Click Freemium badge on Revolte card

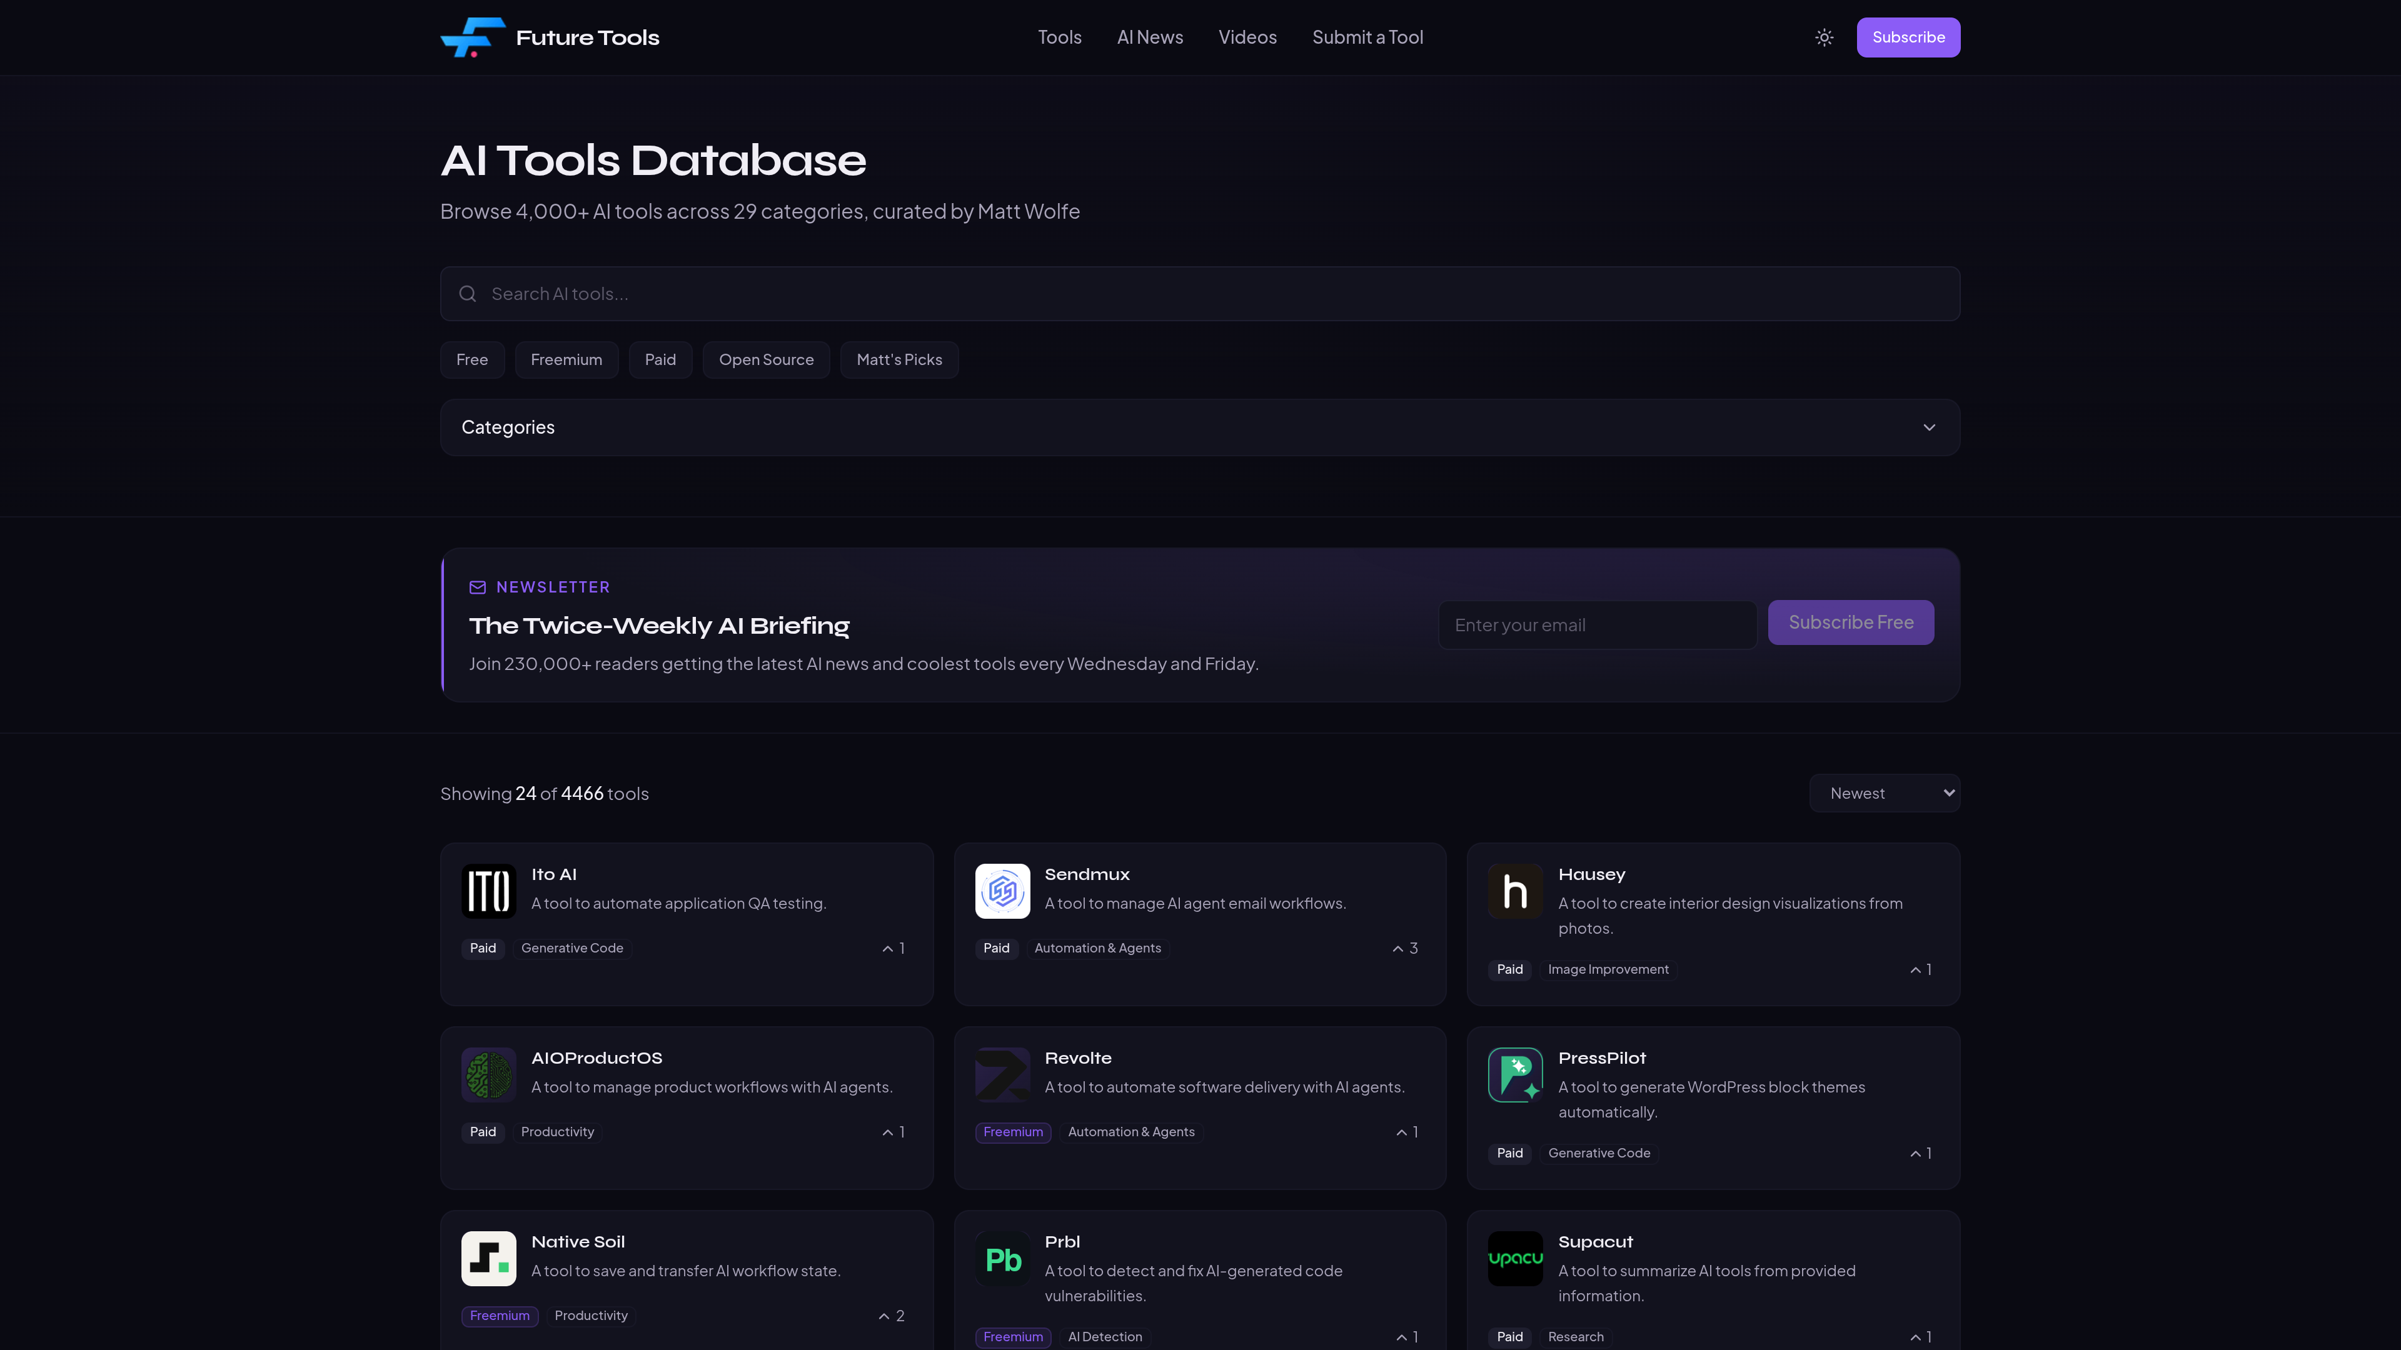point(1013,1132)
